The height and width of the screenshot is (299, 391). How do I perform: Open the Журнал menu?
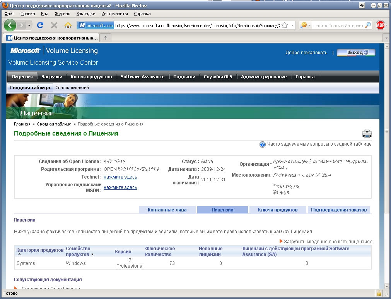(62, 14)
